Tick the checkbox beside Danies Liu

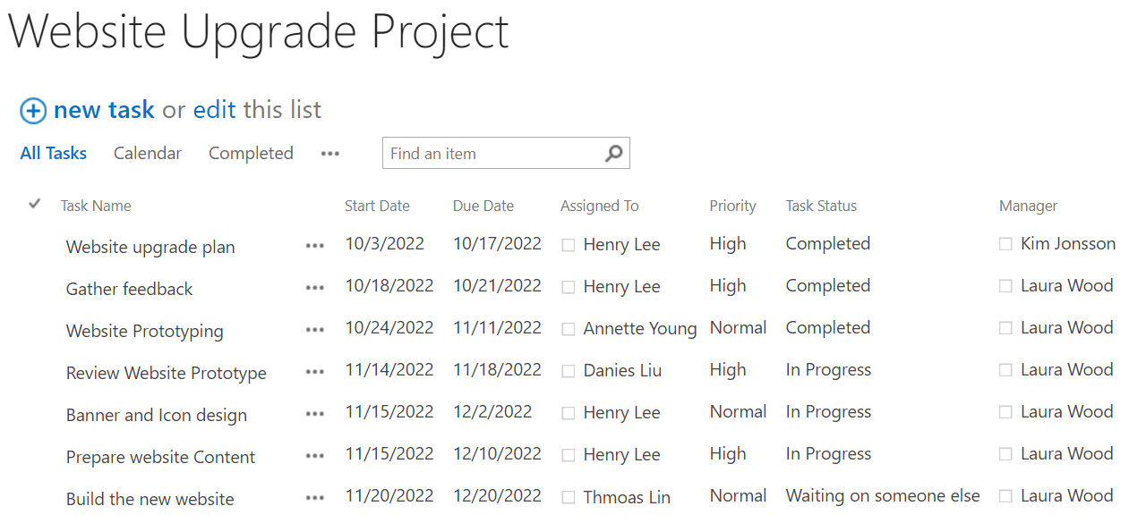click(x=569, y=371)
